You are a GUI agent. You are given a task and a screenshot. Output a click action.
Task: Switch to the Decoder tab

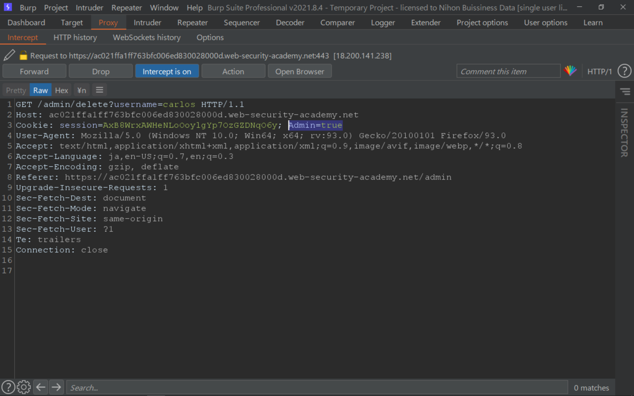click(x=290, y=23)
